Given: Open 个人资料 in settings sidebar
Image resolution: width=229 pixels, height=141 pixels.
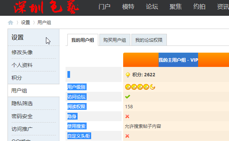Looking at the screenshot, I should point(22,65).
